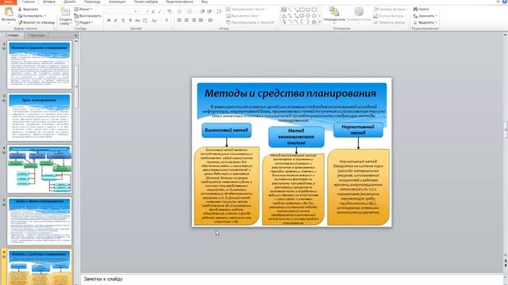Switch to Дизайн ribbon tab
The width and height of the screenshot is (508, 285).
click(x=70, y=2)
